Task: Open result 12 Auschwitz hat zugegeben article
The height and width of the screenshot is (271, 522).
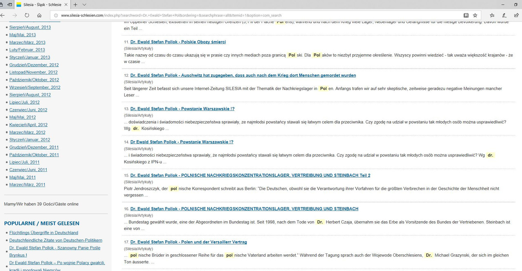Action: click(243, 76)
